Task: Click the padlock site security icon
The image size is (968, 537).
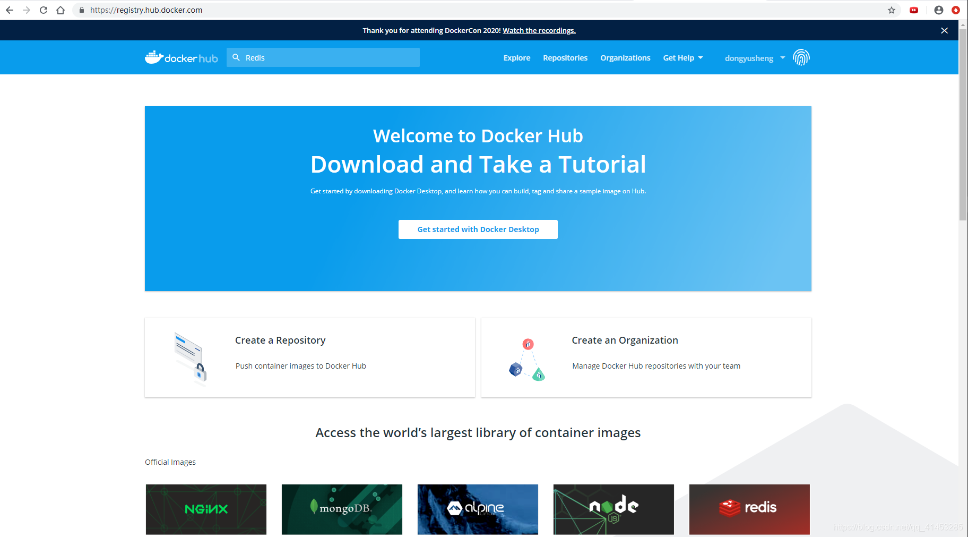Action: tap(82, 10)
